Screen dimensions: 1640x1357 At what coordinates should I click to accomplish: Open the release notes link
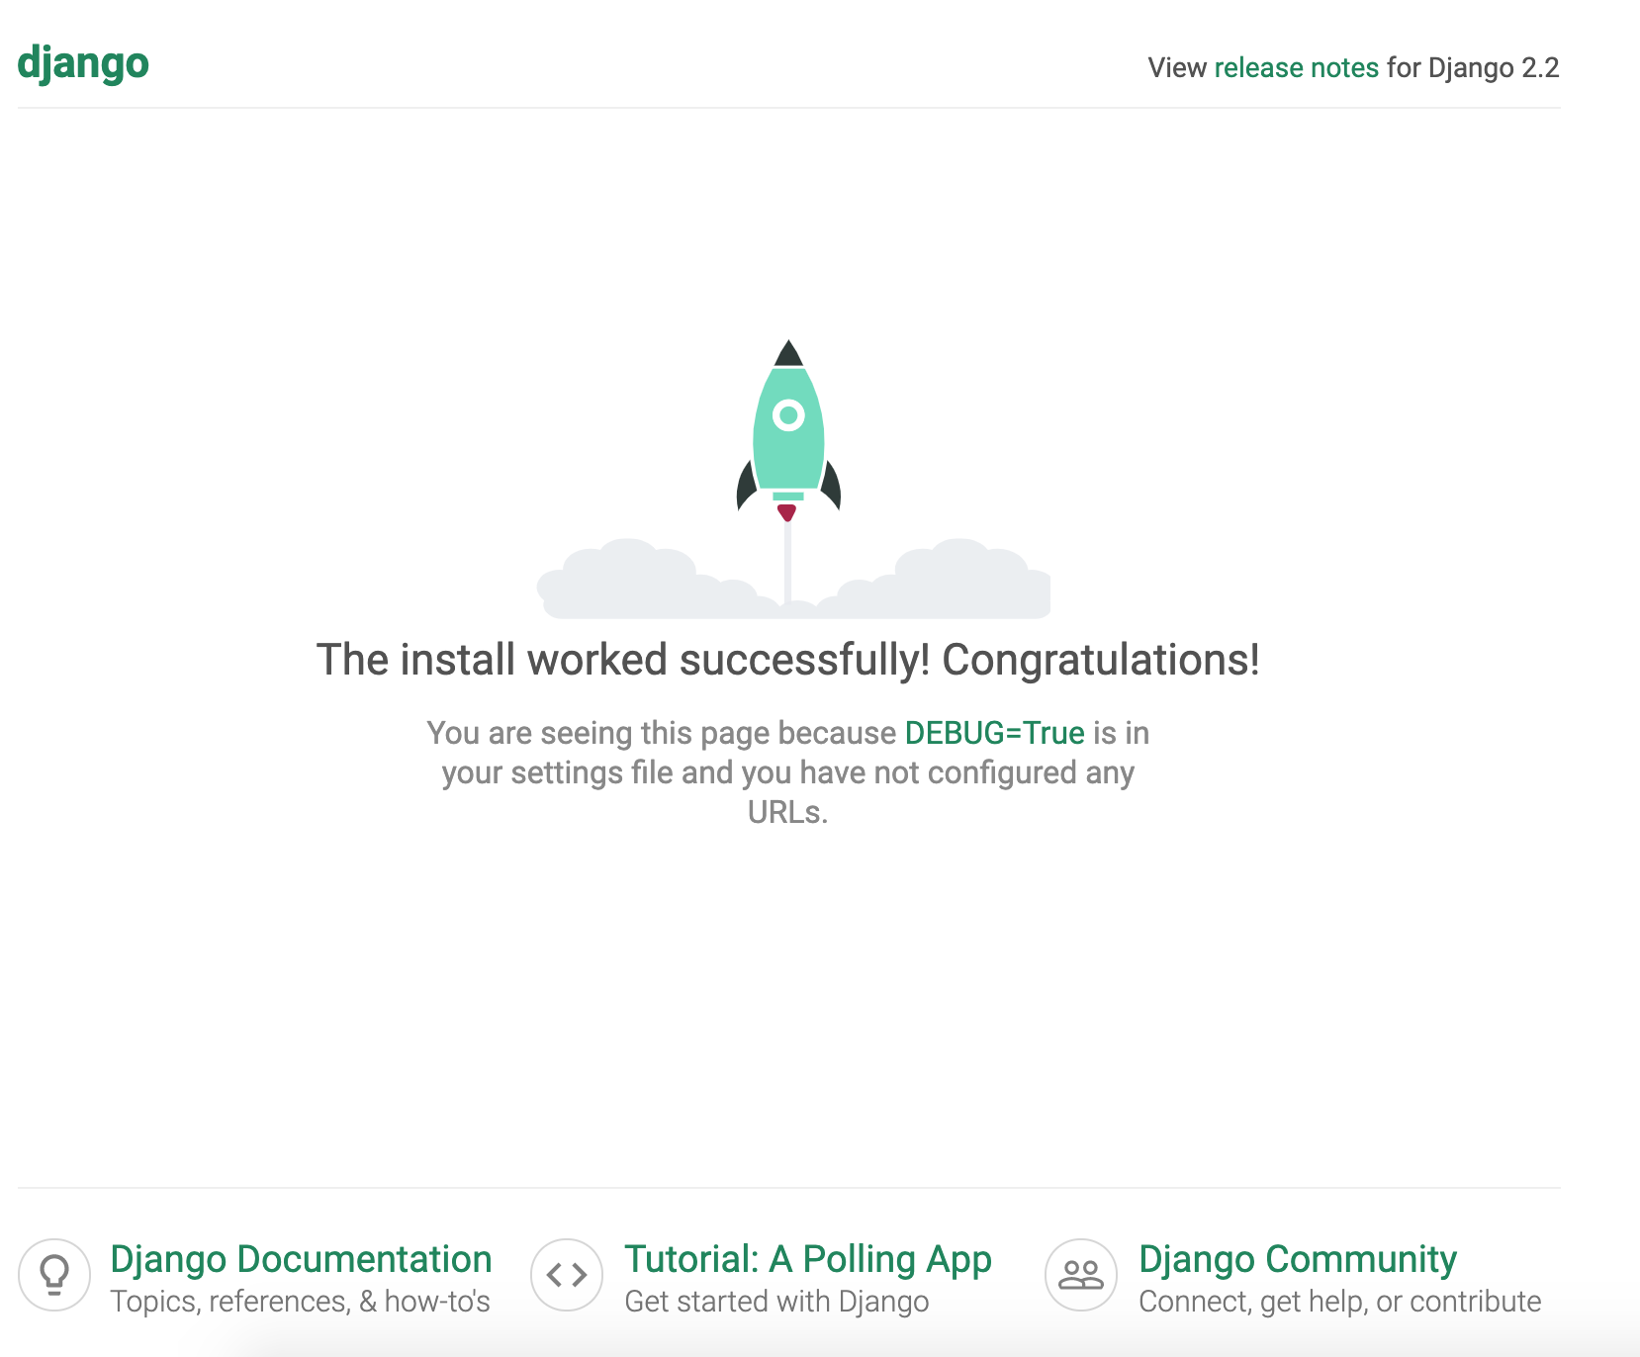(x=1296, y=67)
